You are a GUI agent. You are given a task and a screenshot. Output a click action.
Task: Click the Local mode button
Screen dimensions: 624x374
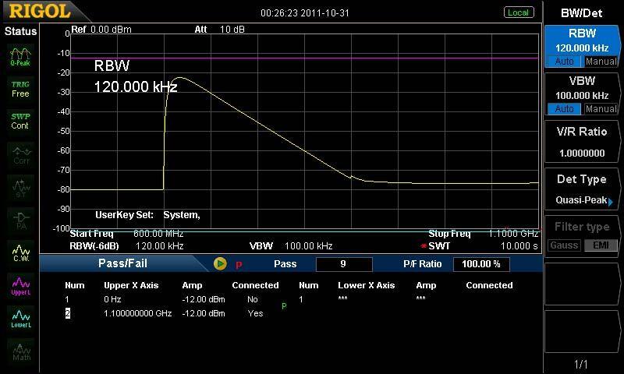(x=518, y=12)
